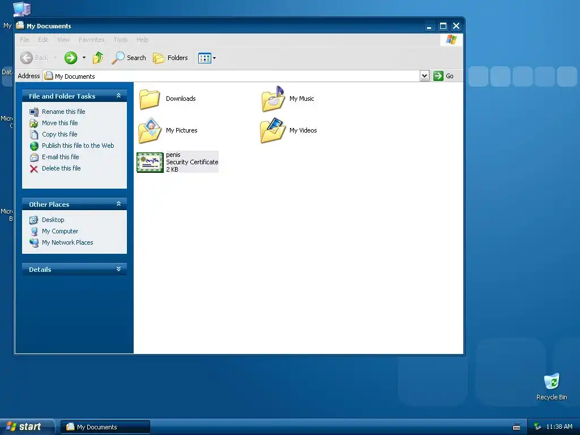Viewport: 580px width, 435px height.
Task: Click the system tray keyboard icon
Action: 517,427
